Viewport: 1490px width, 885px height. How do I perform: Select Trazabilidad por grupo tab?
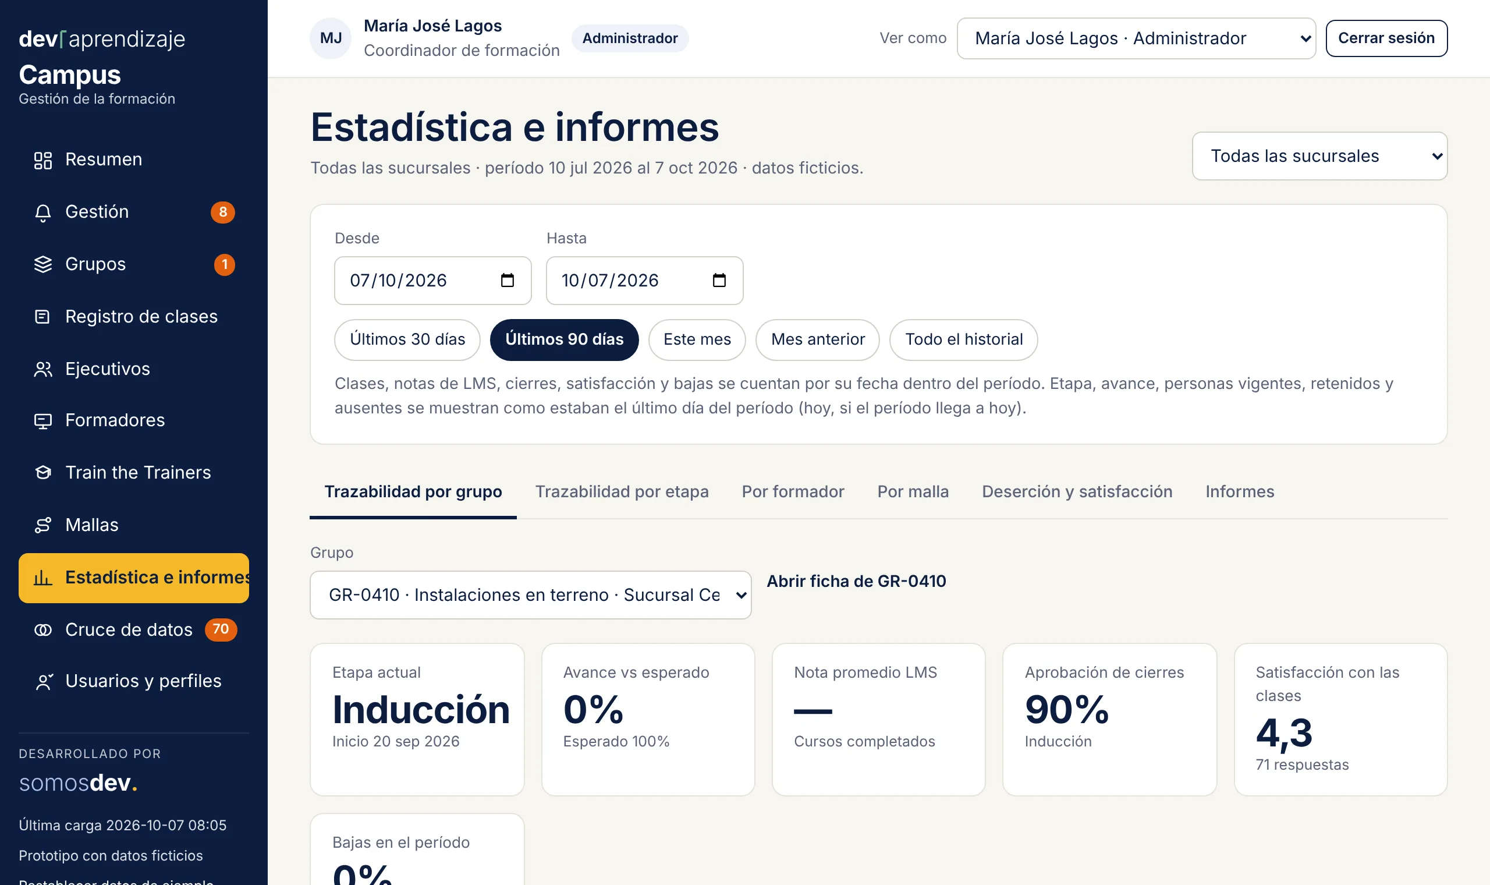[x=413, y=492]
